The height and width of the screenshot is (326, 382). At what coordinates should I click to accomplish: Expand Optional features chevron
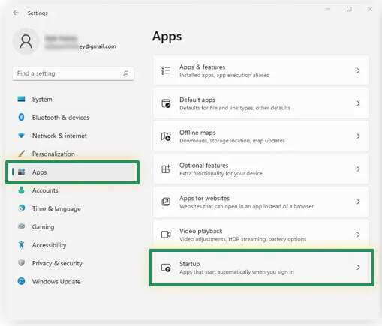pos(358,169)
